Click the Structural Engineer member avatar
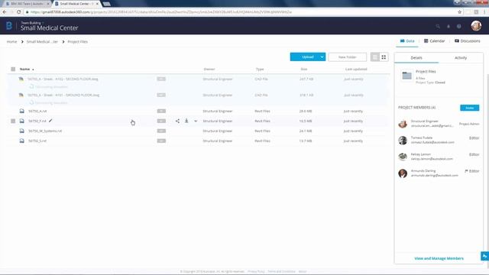489x275 pixels. 403,124
